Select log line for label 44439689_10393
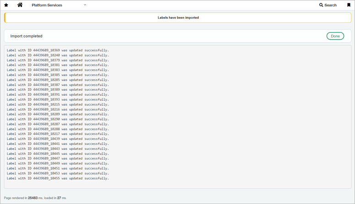 click(x=58, y=100)
